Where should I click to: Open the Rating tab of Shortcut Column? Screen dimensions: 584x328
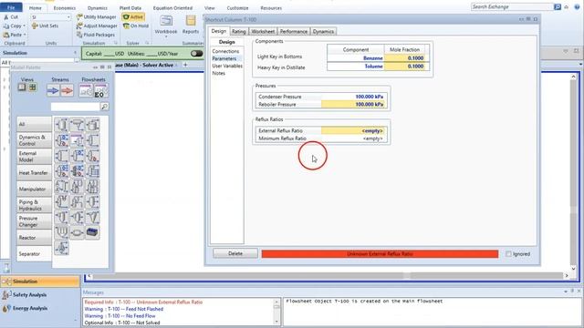(x=239, y=31)
